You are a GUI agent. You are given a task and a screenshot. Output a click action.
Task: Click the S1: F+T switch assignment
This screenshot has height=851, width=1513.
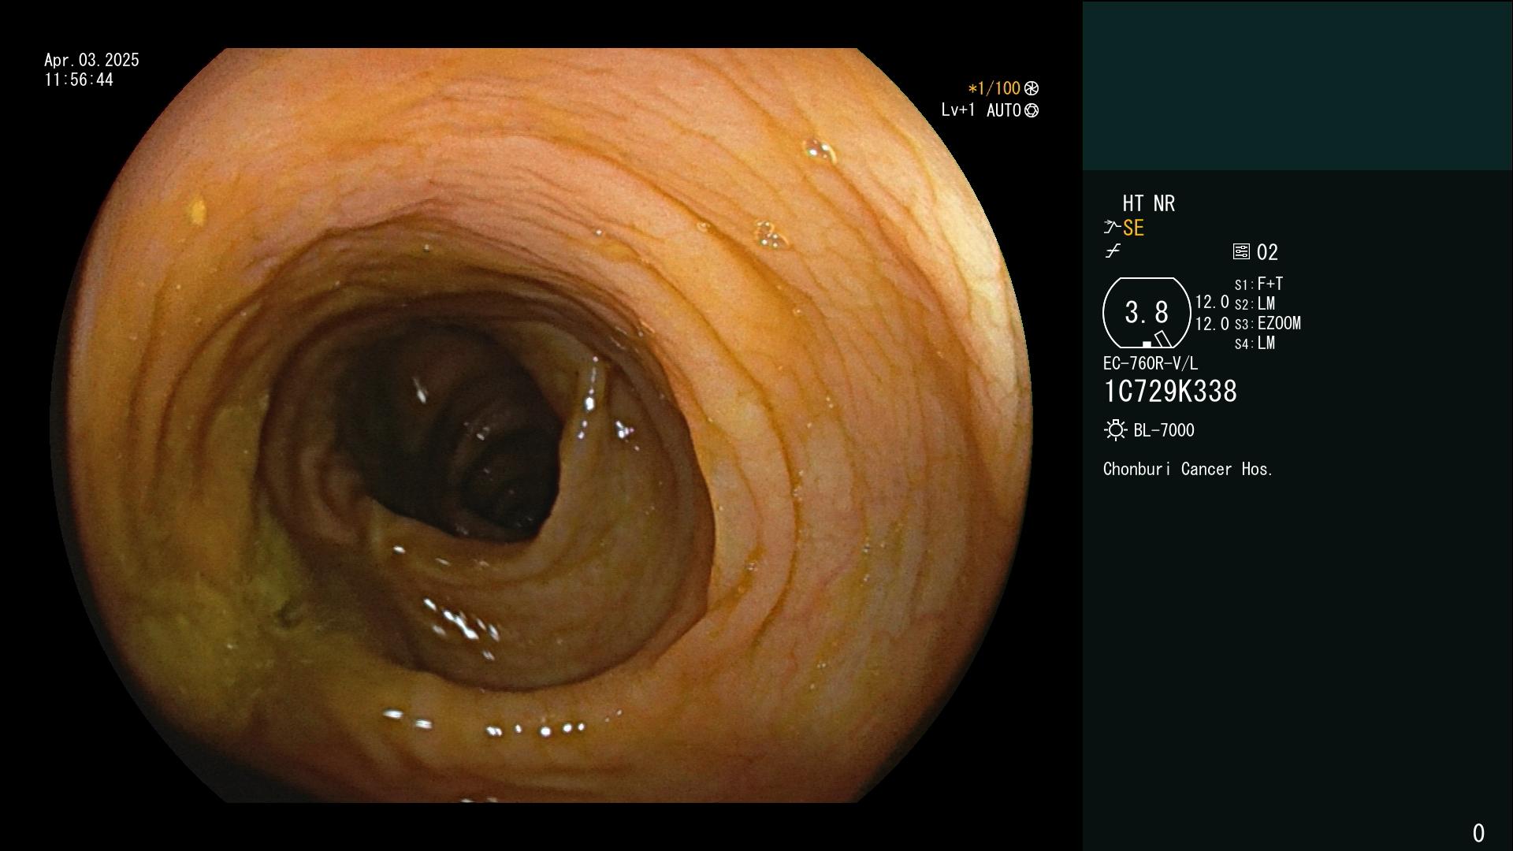pyautogui.click(x=1258, y=284)
